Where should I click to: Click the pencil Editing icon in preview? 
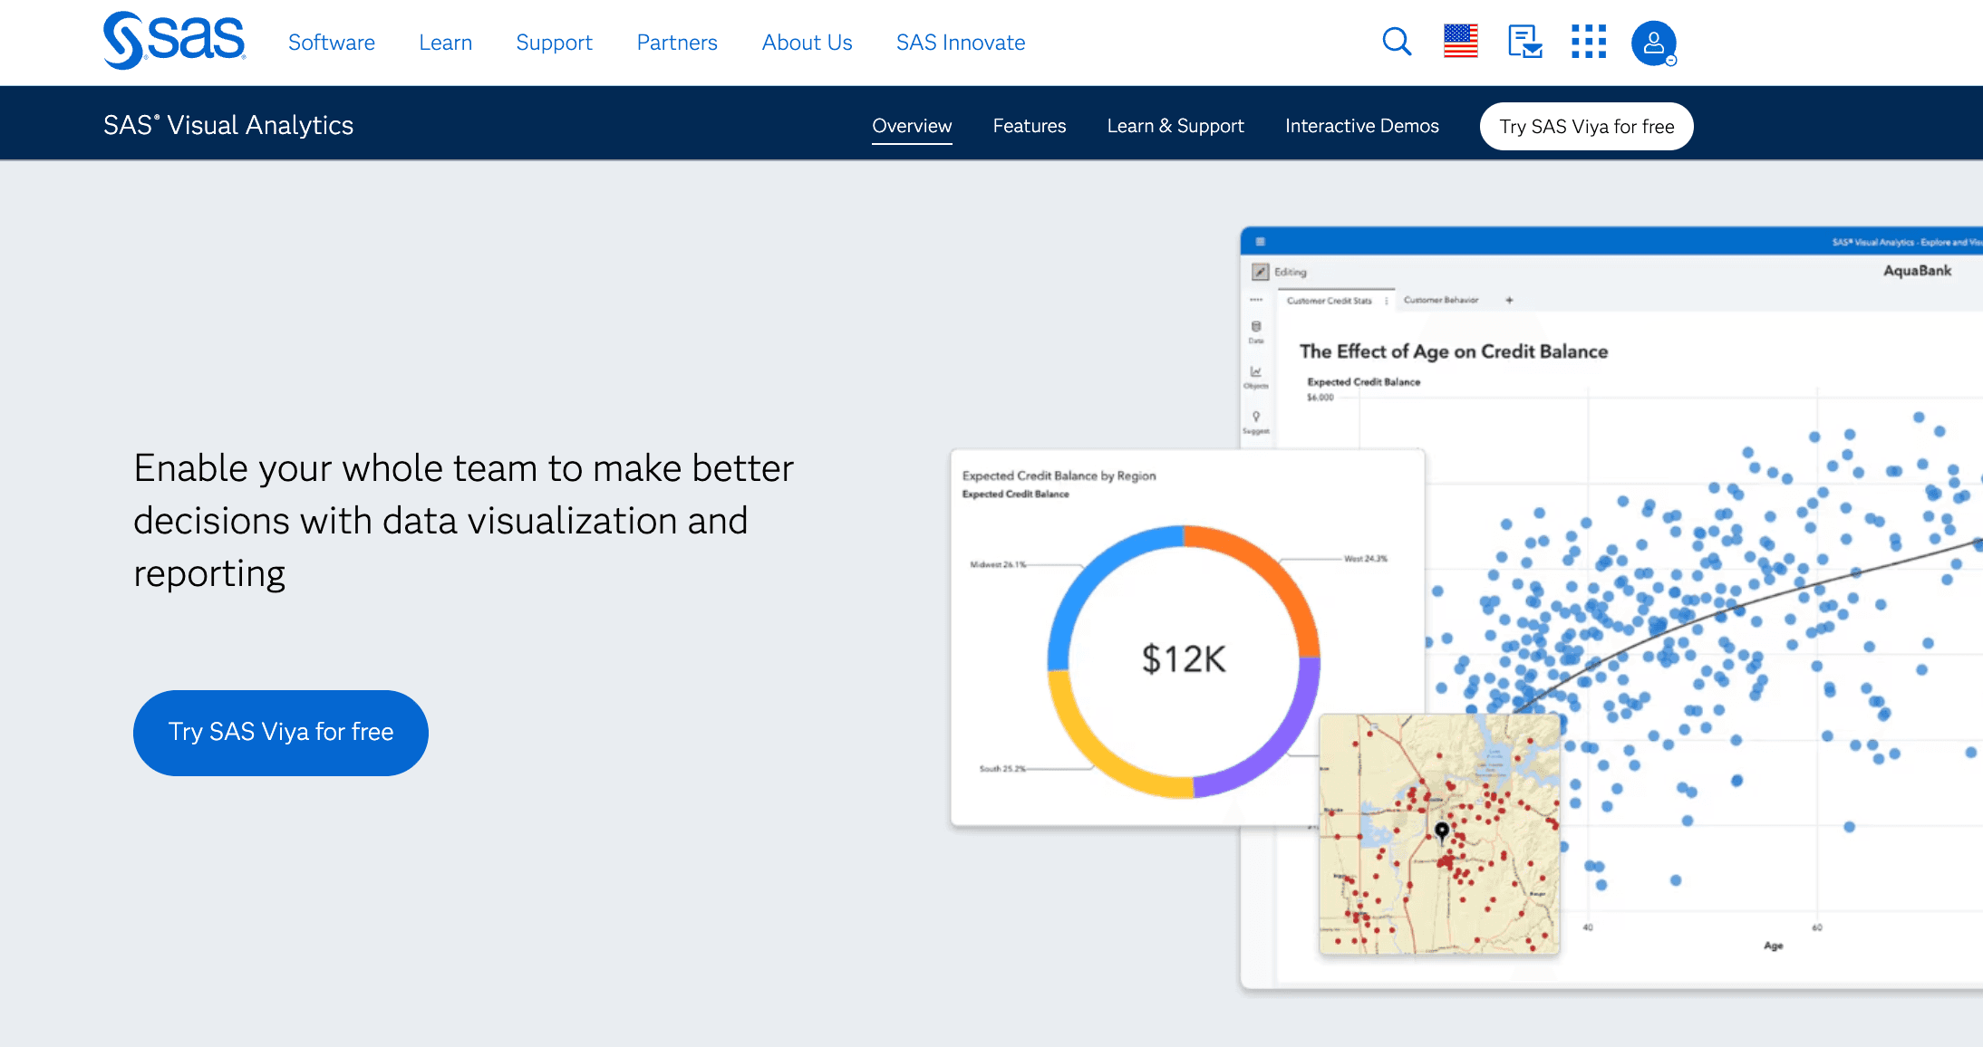(x=1260, y=272)
